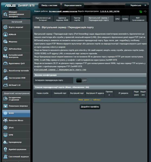Screen dimensions: 151x162
Task: Open the Аналізатор потоків waveform icon
Action: 5,70
